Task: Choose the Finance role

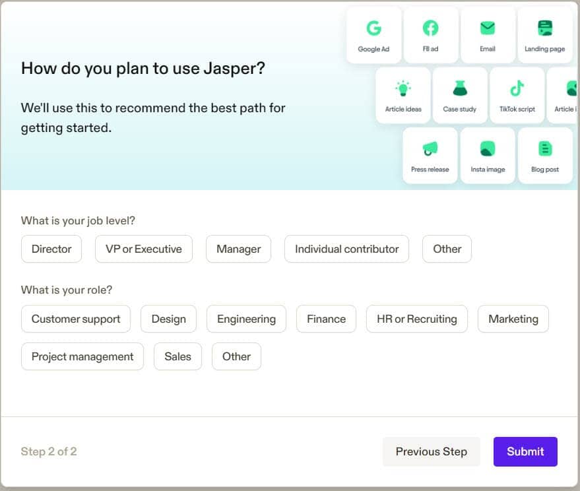Action: [x=326, y=319]
